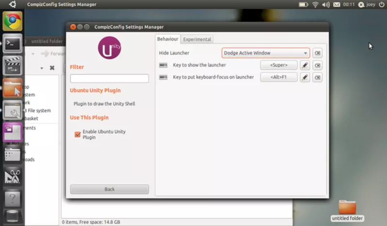The image size is (387, 226).
Task: Click the Back button
Action: (x=109, y=189)
